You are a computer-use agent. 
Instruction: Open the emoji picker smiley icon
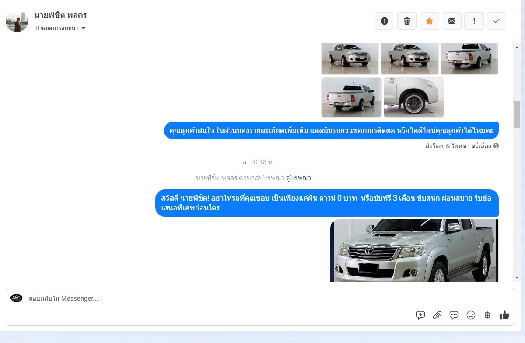coord(471,315)
